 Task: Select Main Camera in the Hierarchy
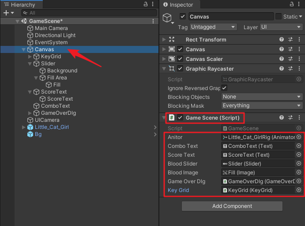coord(51,28)
